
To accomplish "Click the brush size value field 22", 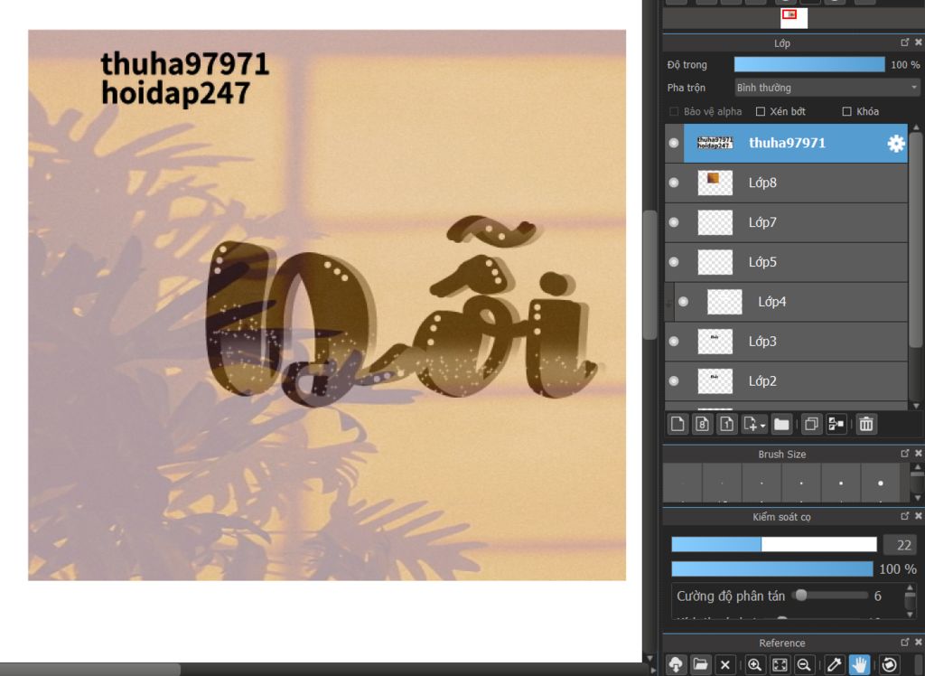I will point(899,545).
